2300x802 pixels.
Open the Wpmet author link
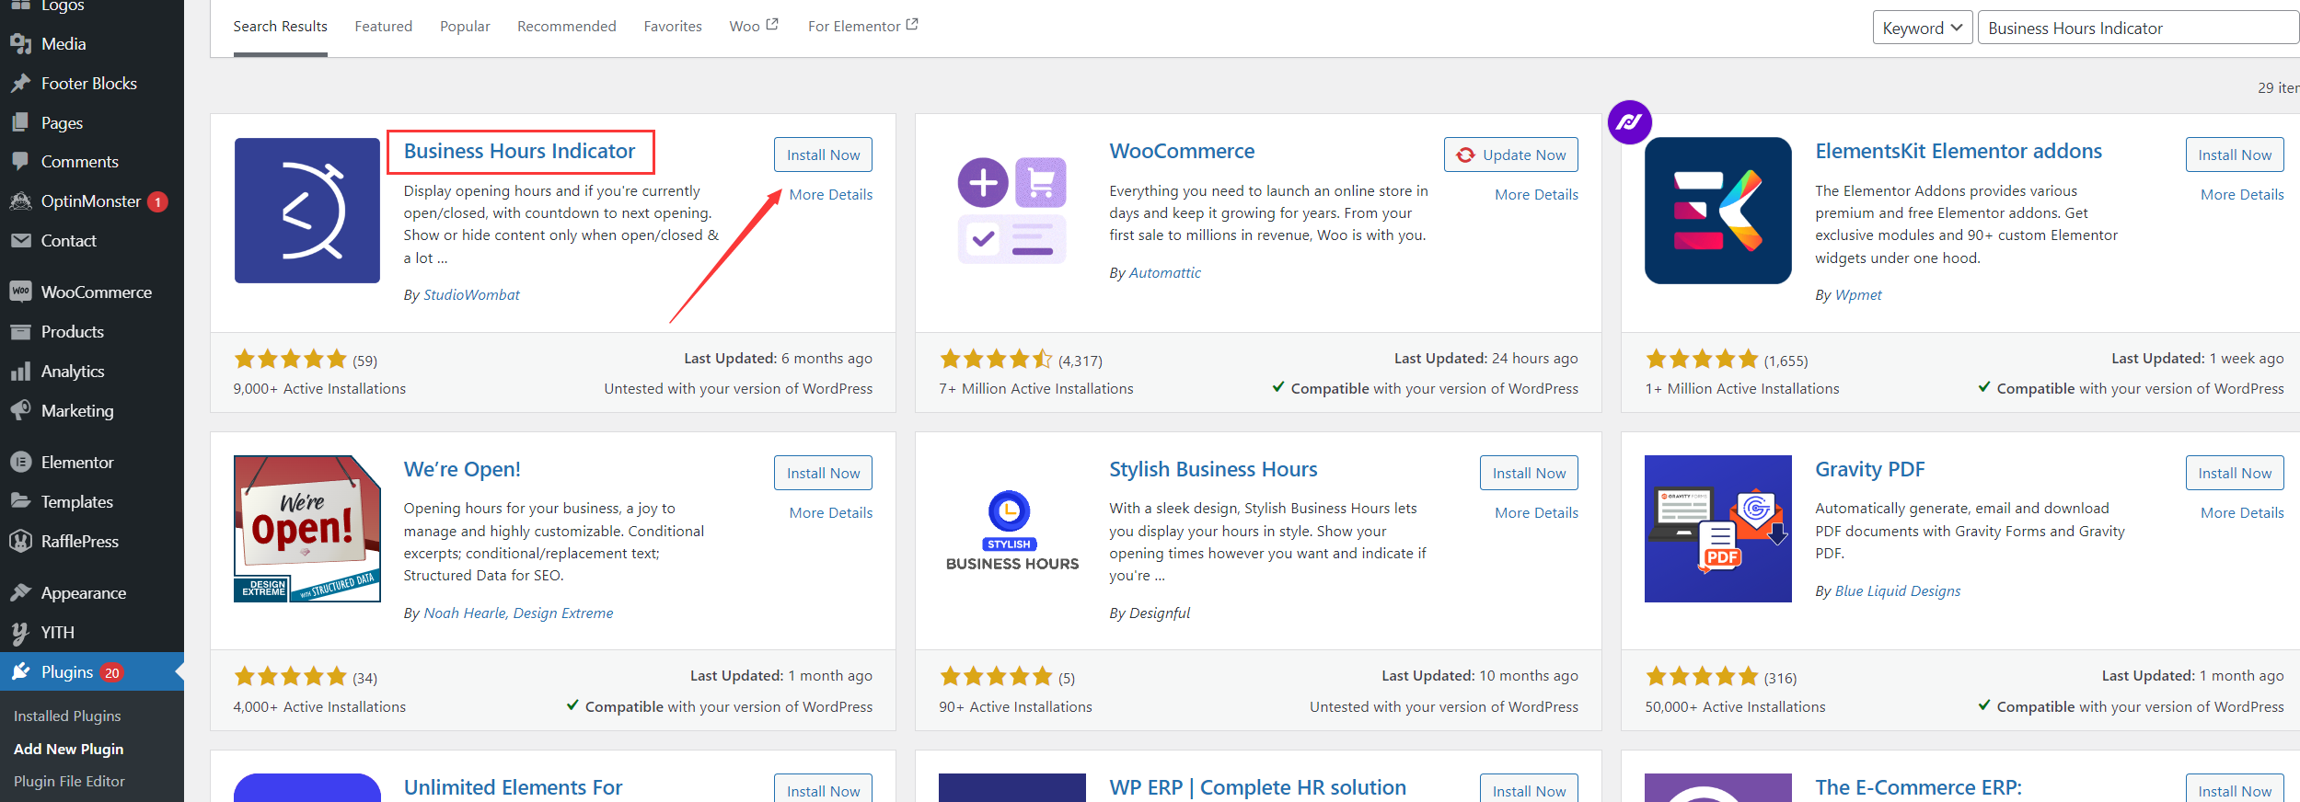point(1858,295)
